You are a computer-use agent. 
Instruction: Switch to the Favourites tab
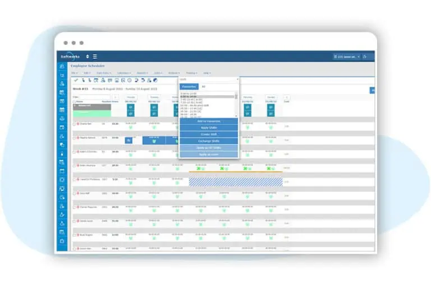tap(189, 87)
